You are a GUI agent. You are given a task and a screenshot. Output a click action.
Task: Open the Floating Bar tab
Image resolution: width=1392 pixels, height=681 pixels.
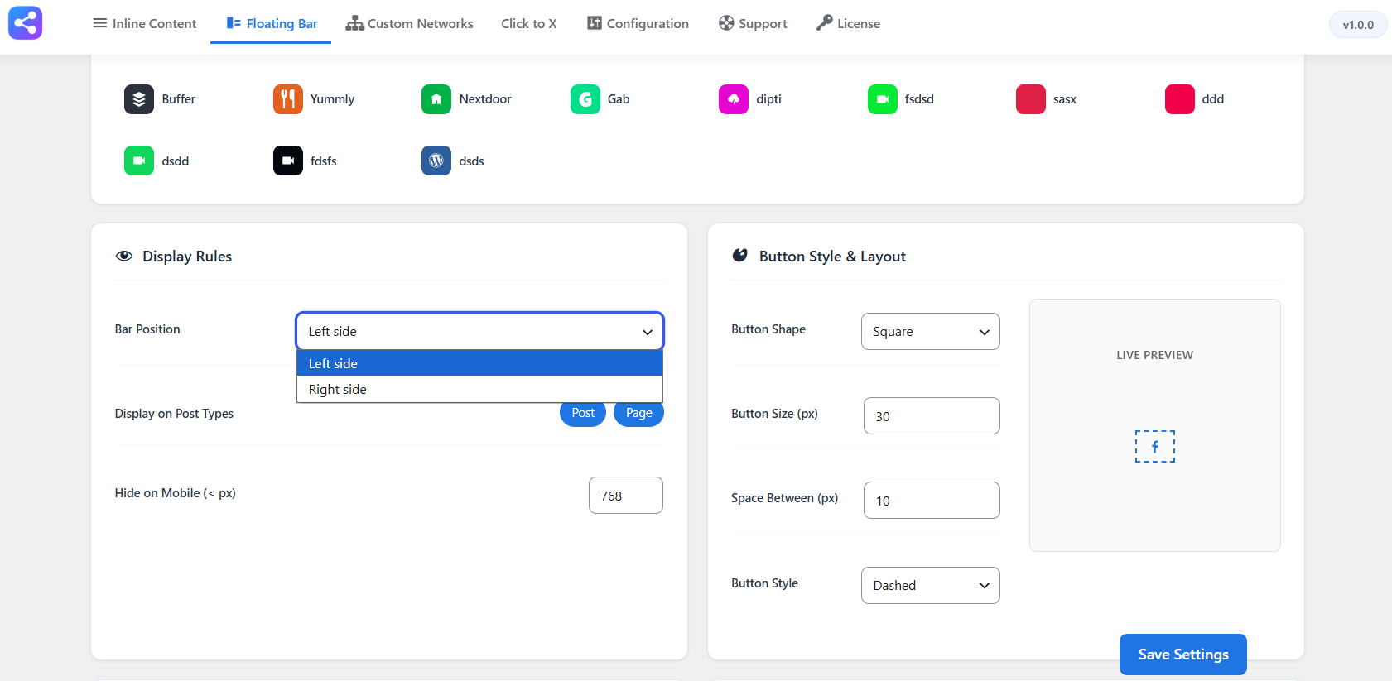[x=272, y=23]
